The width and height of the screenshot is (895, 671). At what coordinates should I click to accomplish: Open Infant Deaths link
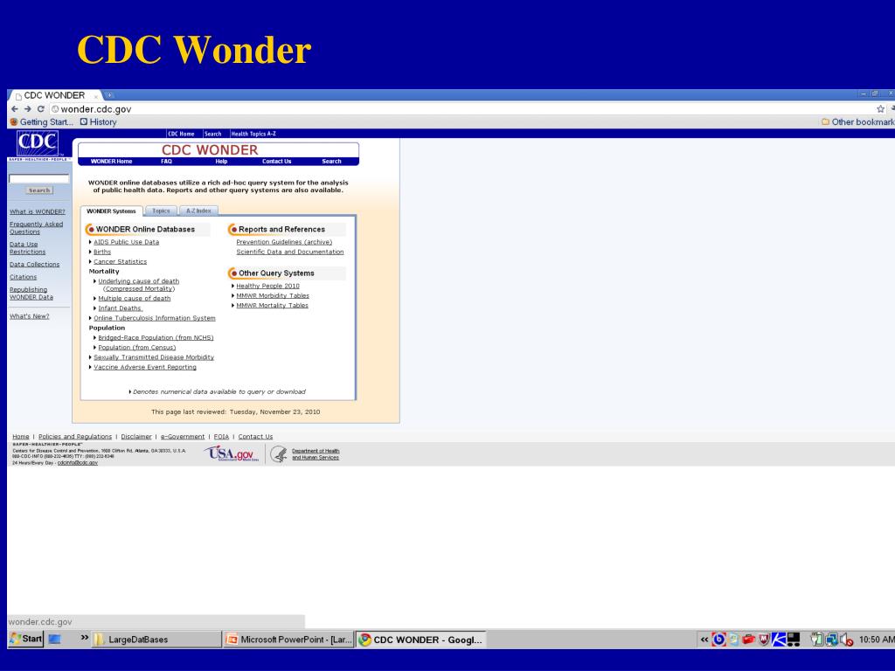coord(120,308)
